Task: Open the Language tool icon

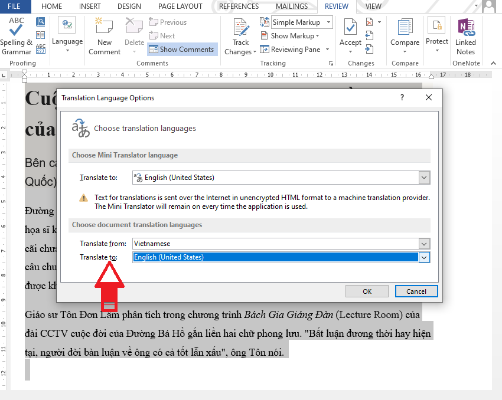Action: [67, 25]
